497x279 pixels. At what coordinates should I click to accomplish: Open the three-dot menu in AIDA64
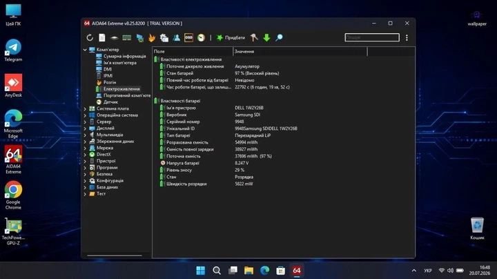click(407, 38)
